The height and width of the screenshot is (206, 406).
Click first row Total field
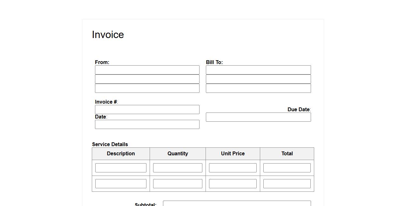287,168
